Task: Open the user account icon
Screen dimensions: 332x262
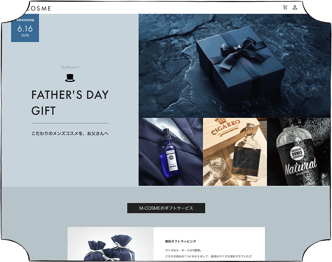Action: tap(295, 7)
